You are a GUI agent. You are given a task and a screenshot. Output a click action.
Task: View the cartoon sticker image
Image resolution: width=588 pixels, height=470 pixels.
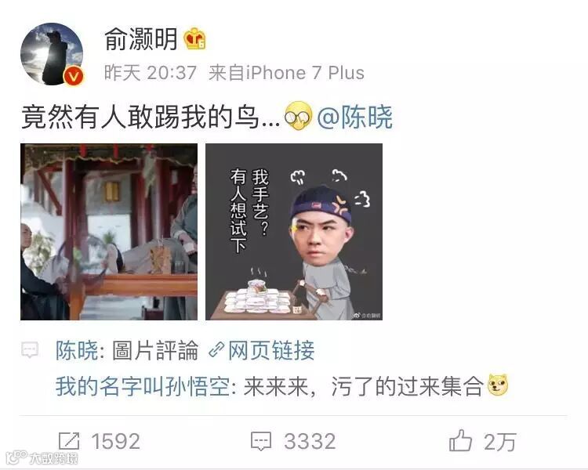(x=294, y=232)
